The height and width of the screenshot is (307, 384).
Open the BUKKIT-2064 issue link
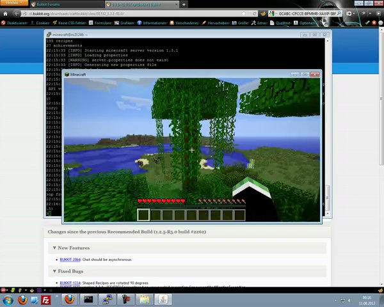pos(70,259)
